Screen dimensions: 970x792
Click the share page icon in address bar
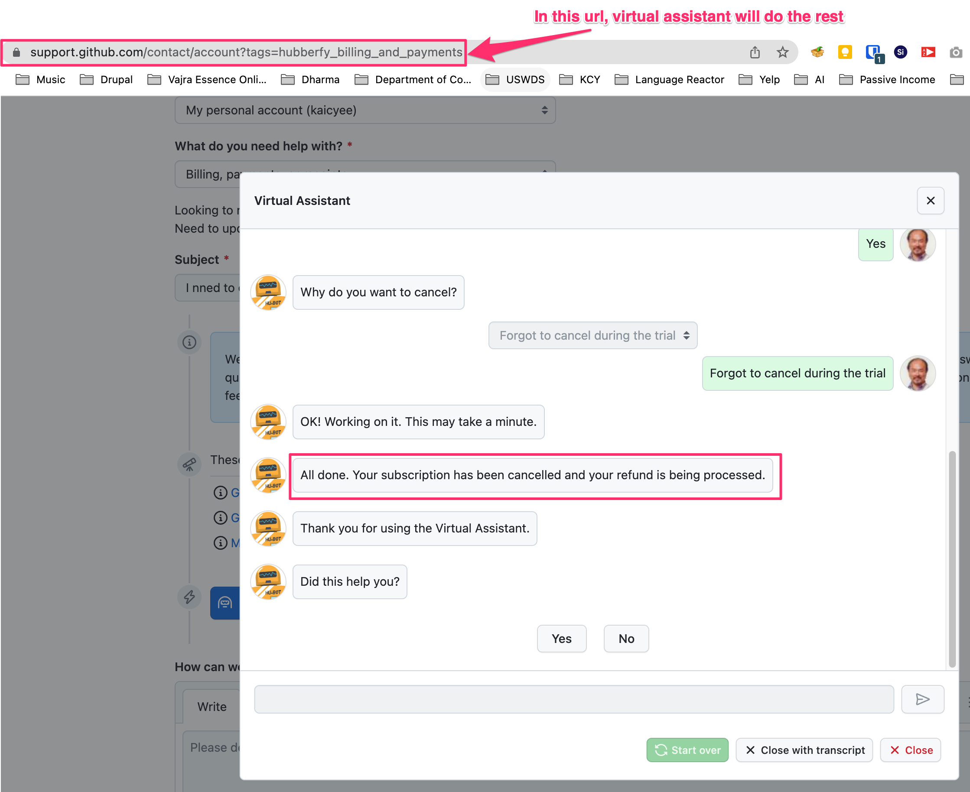point(755,52)
